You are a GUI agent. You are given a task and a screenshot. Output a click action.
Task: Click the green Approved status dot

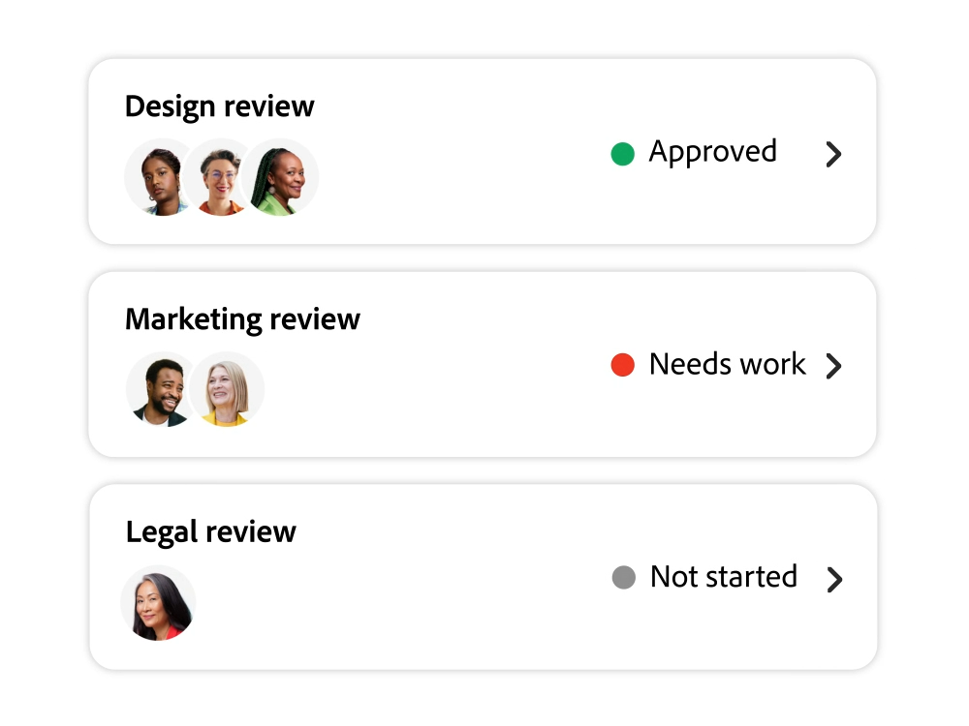pyautogui.click(x=622, y=153)
